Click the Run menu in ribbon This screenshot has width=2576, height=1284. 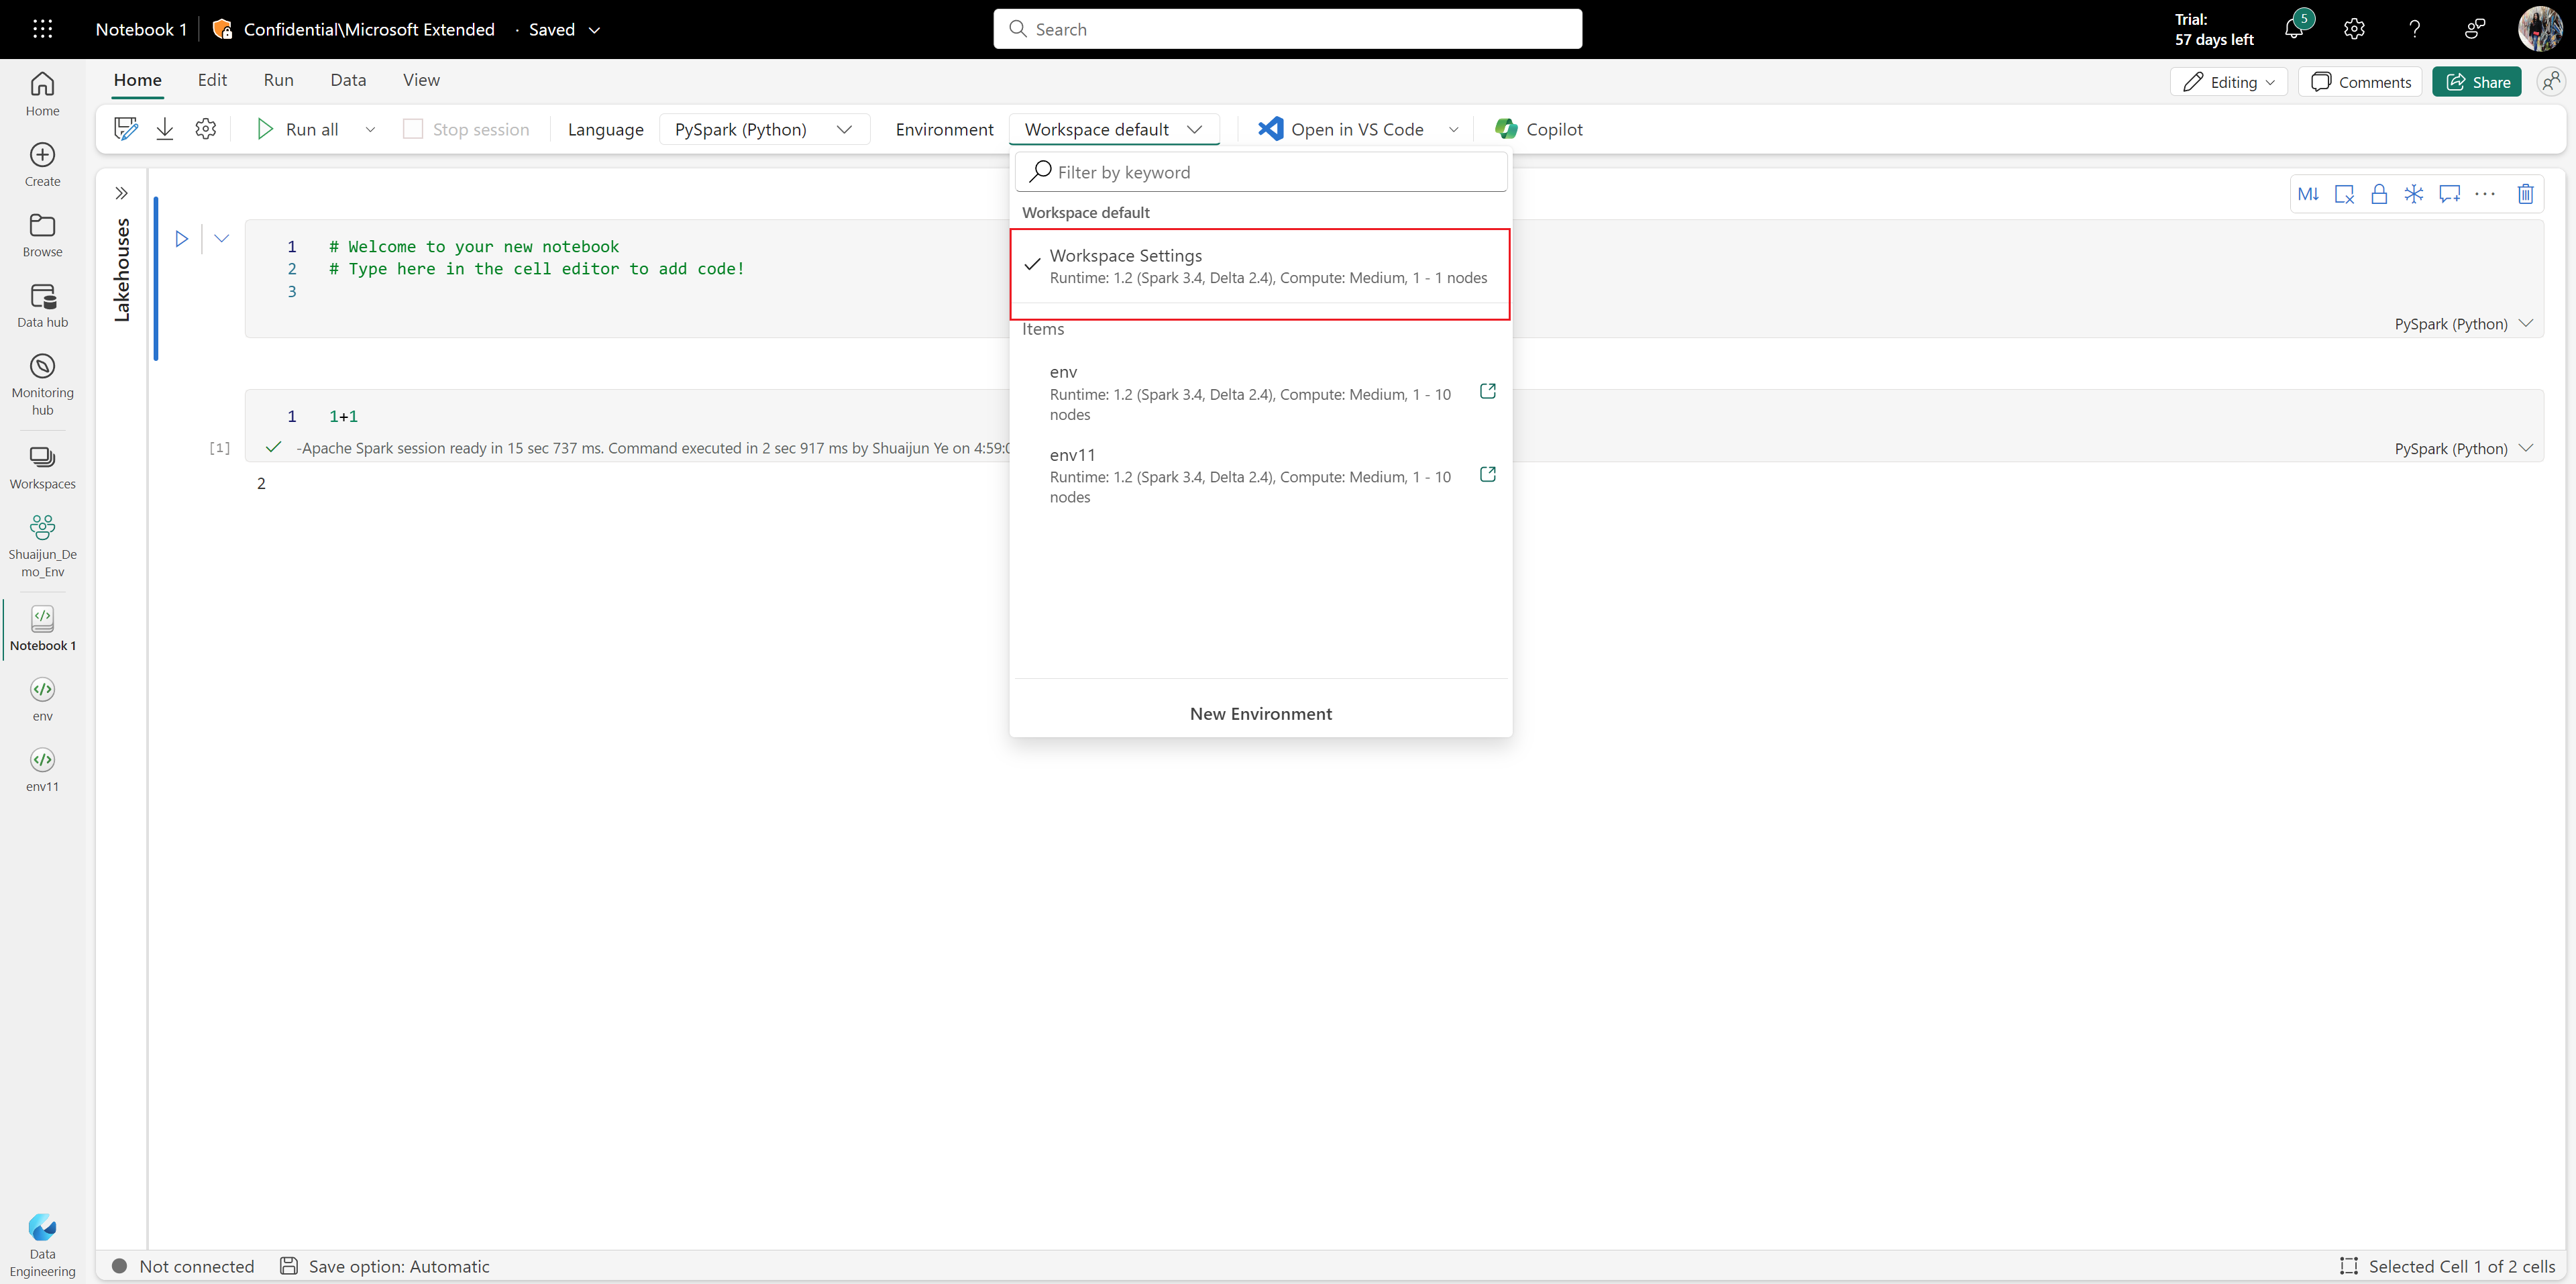tap(278, 78)
